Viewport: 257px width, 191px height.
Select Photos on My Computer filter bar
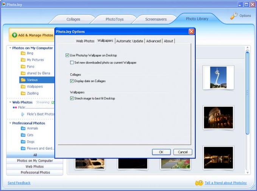point(35,161)
